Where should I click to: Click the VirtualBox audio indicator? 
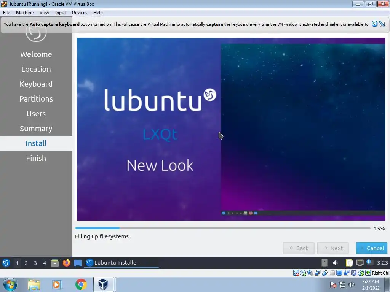[x=310, y=273]
